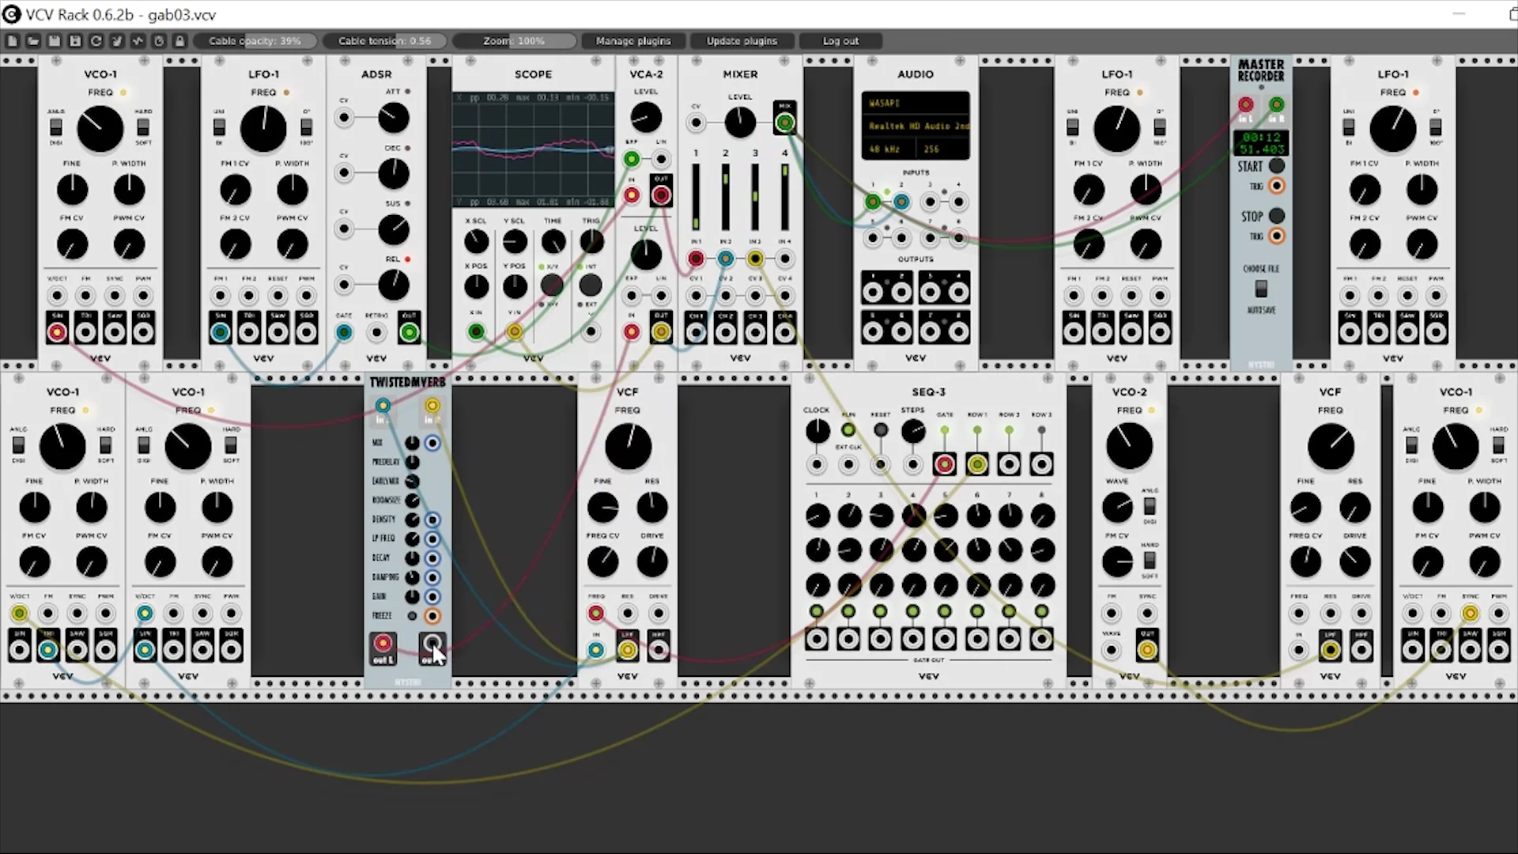This screenshot has width=1518, height=854.
Task: Disconnect all cables using the wire-cutter icon
Action: 117,40
